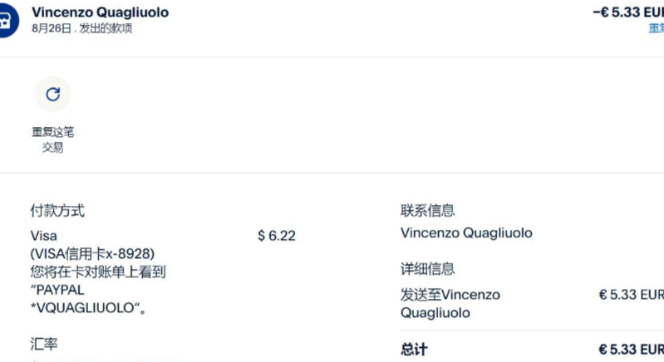
Task: Click the € 5.33 EUR sent amount
Action: point(632,294)
